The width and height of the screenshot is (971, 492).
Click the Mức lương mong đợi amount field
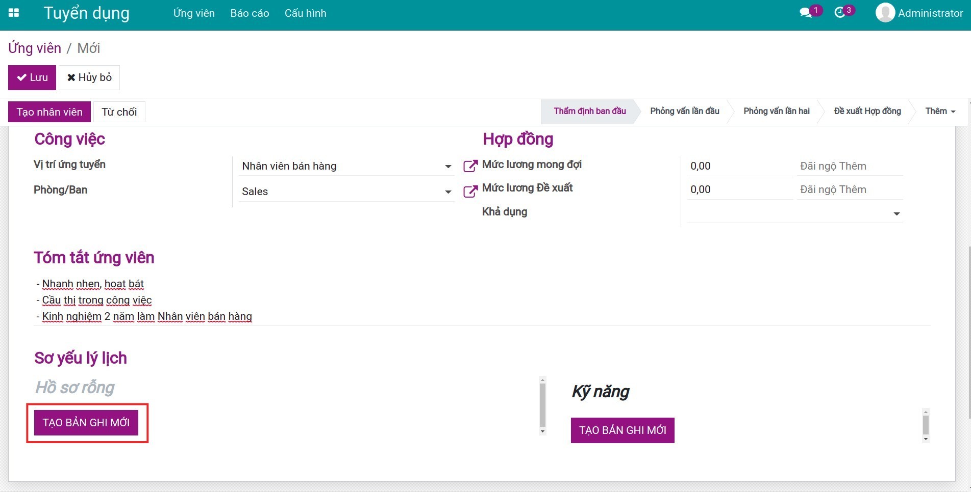pyautogui.click(x=738, y=166)
